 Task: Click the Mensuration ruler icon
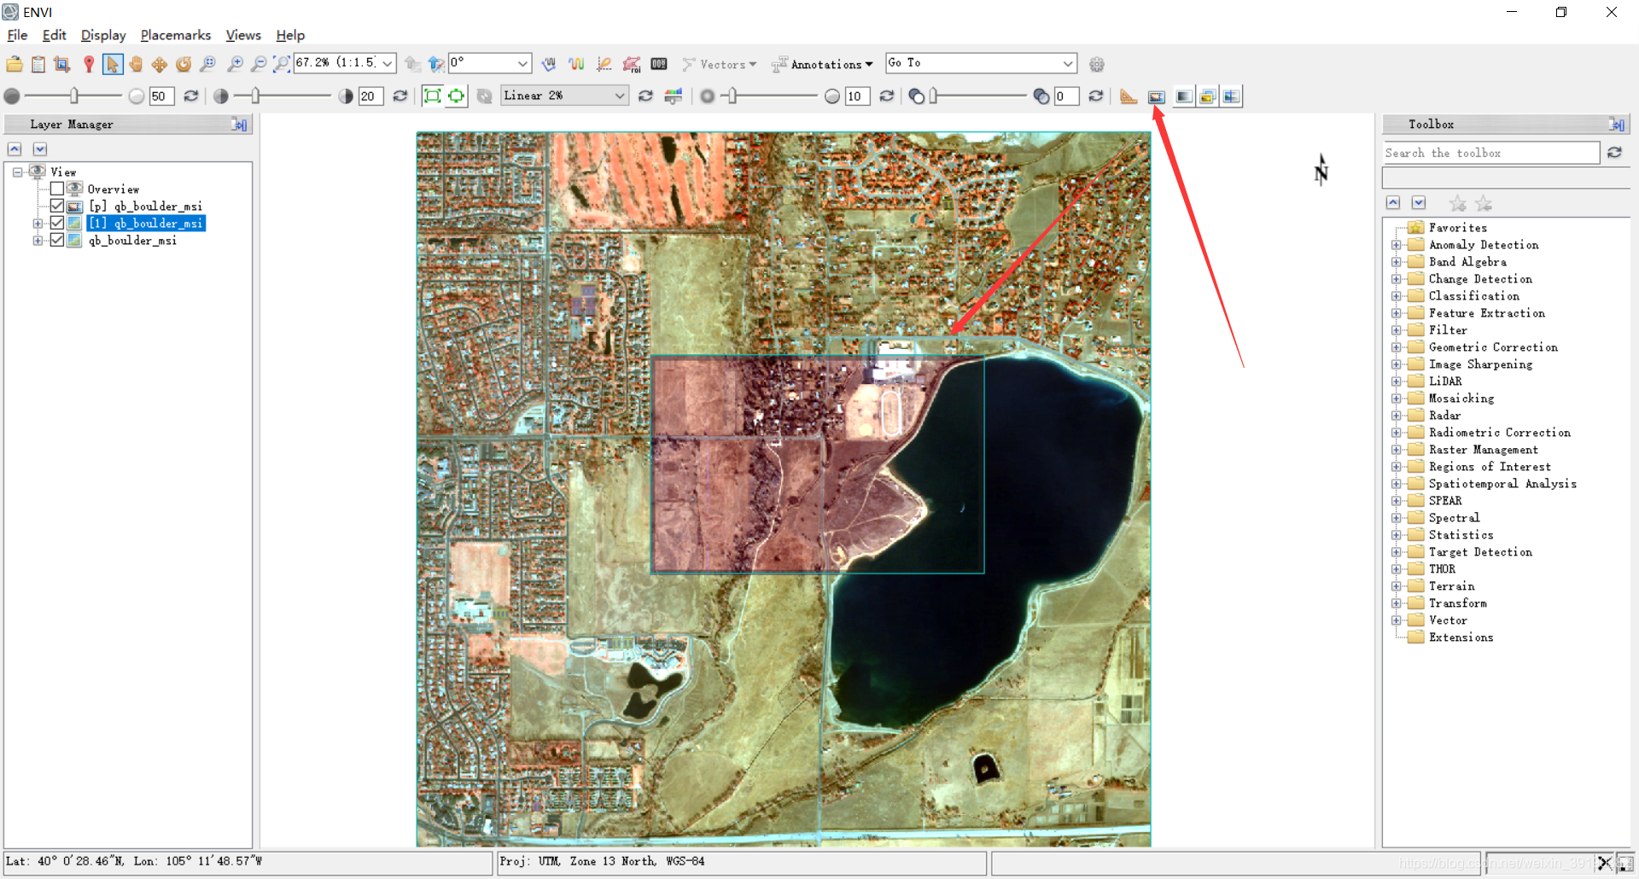pos(1129,96)
